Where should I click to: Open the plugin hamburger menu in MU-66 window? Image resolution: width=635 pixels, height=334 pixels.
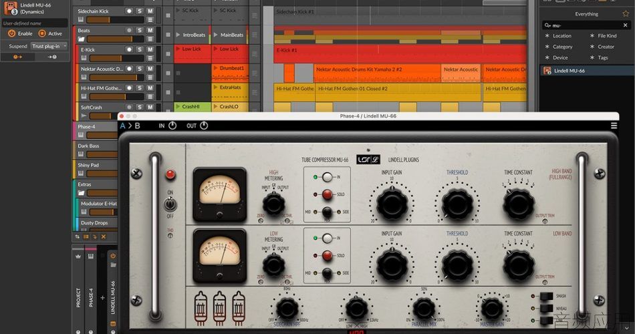(x=614, y=126)
